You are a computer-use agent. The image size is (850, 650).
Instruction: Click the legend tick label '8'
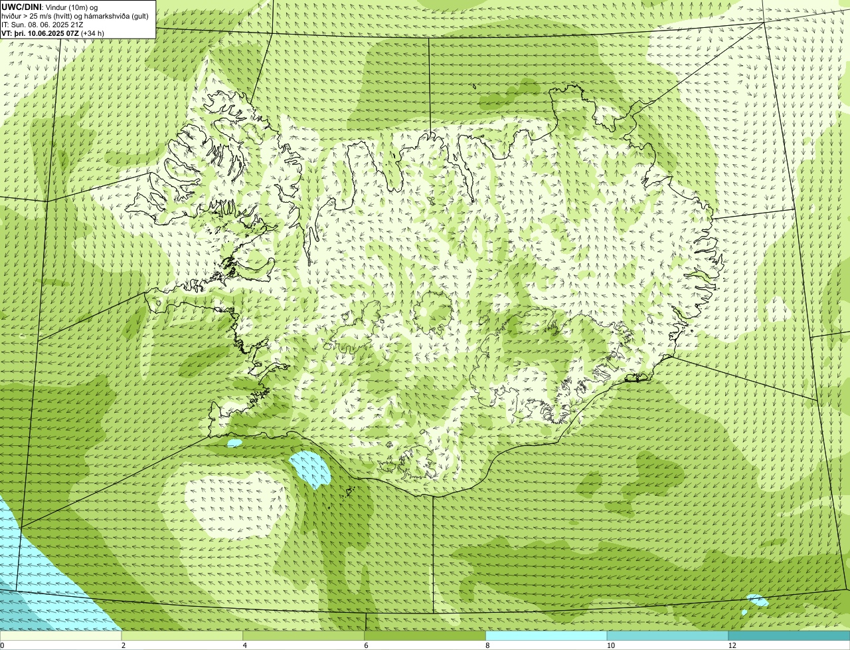tap(487, 645)
